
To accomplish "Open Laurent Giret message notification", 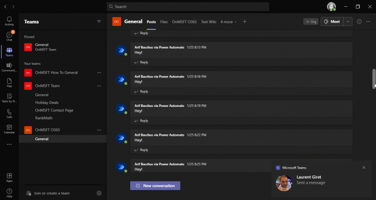I will pos(321,179).
